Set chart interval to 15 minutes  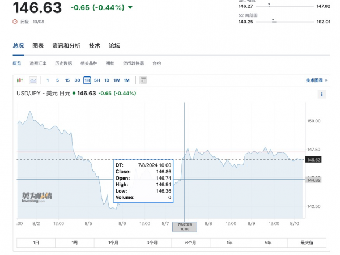pos(67,80)
